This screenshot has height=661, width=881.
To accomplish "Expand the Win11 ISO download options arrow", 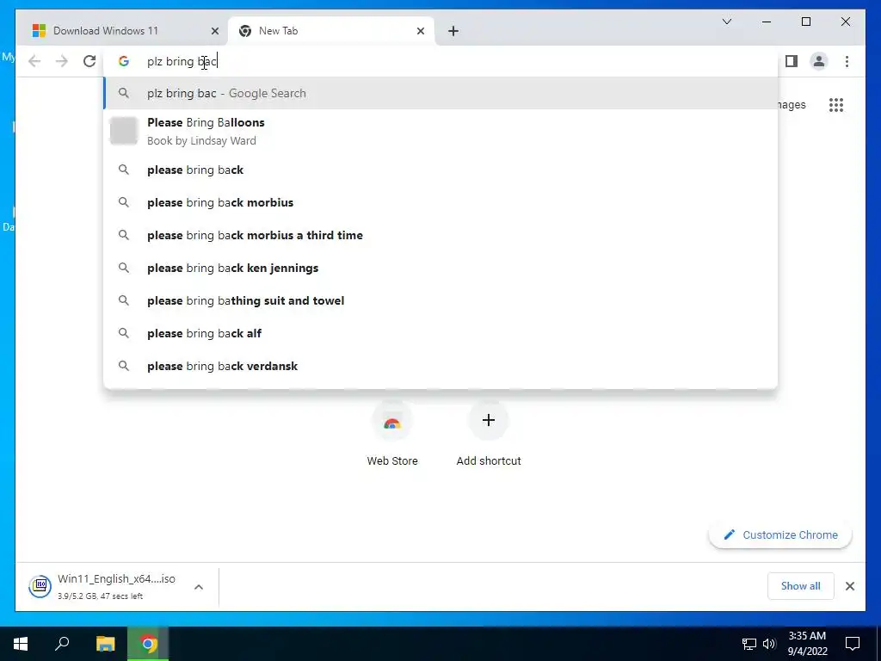I will pos(199,587).
